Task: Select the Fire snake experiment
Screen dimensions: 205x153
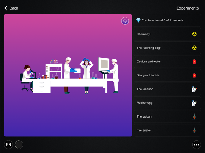Action: 167,130
